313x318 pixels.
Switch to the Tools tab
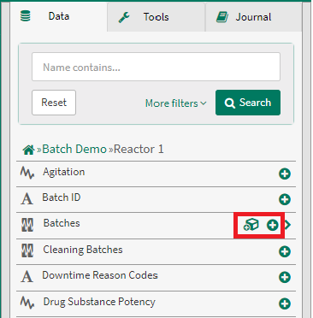pos(156,17)
